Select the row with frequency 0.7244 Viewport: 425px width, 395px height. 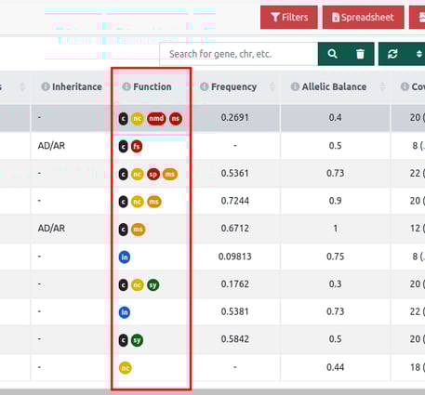pyautogui.click(x=212, y=201)
